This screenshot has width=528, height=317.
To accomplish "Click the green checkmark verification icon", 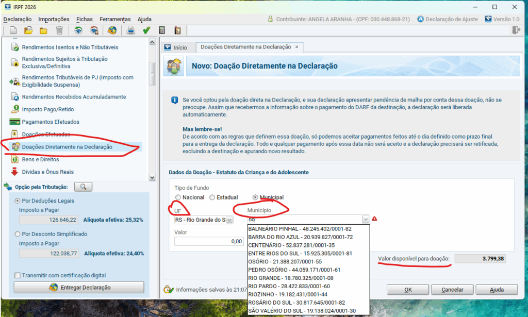I will [x=146, y=30].
